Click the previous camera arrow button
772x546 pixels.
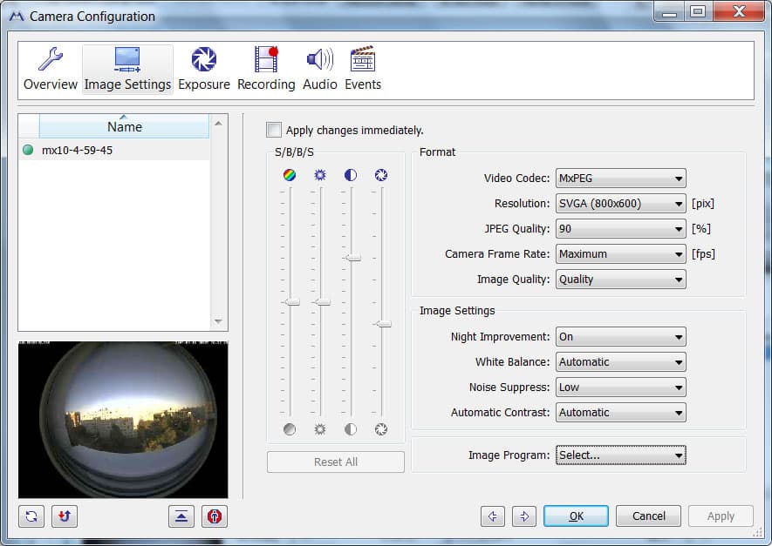point(492,516)
